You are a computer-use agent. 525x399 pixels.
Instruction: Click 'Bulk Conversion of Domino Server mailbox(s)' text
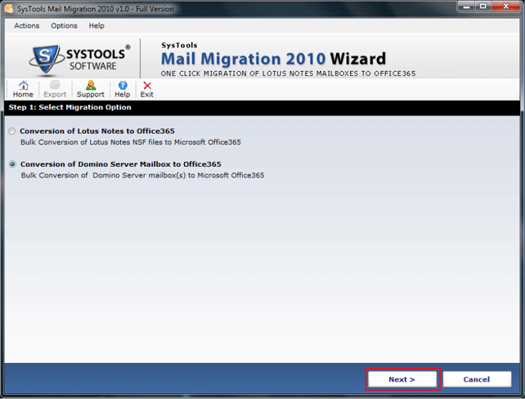142,176
